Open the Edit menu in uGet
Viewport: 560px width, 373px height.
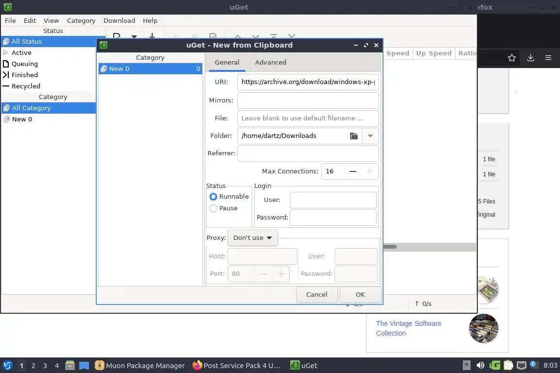(x=30, y=21)
